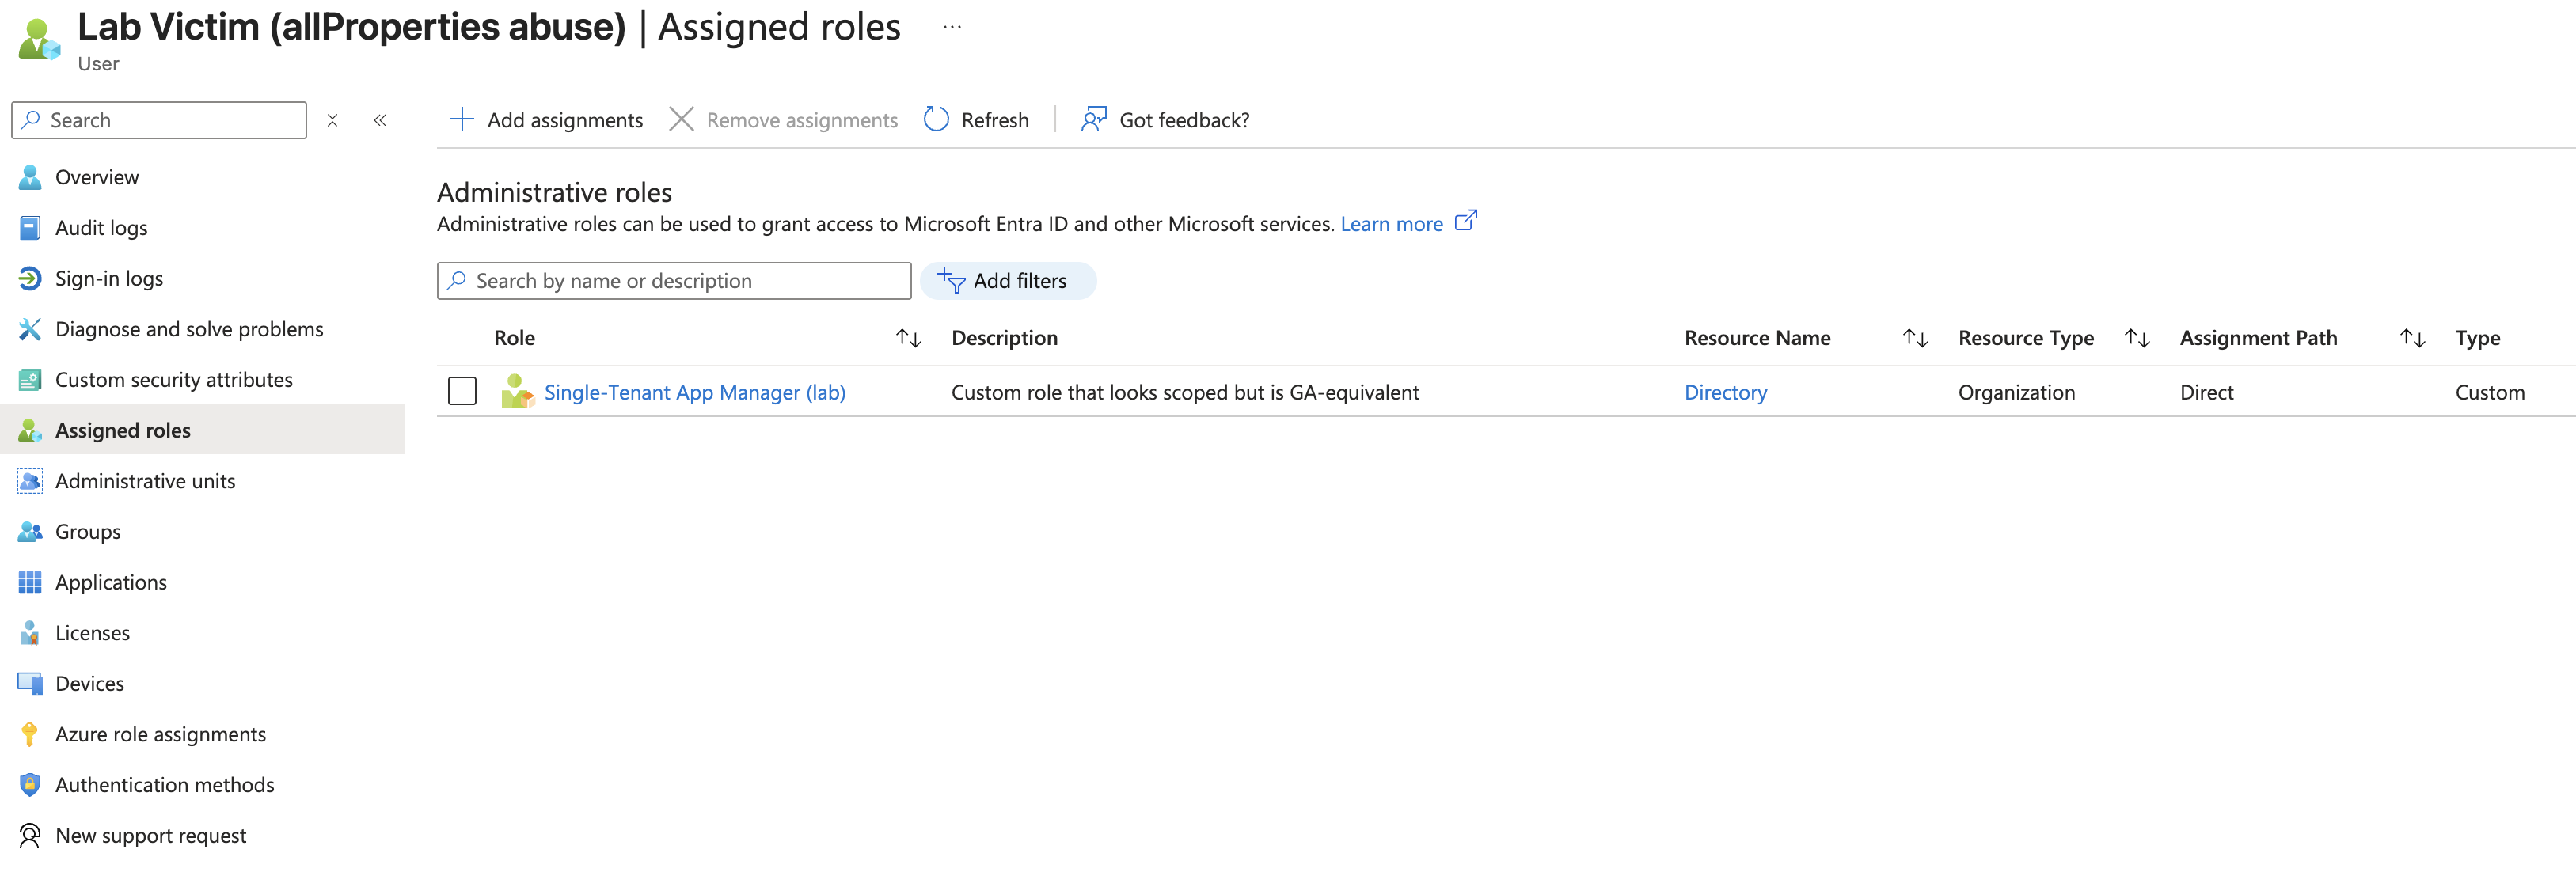Click the 'Organization' resource type cell
Image resolution: width=2576 pixels, height=872 pixels.
[2016, 392]
